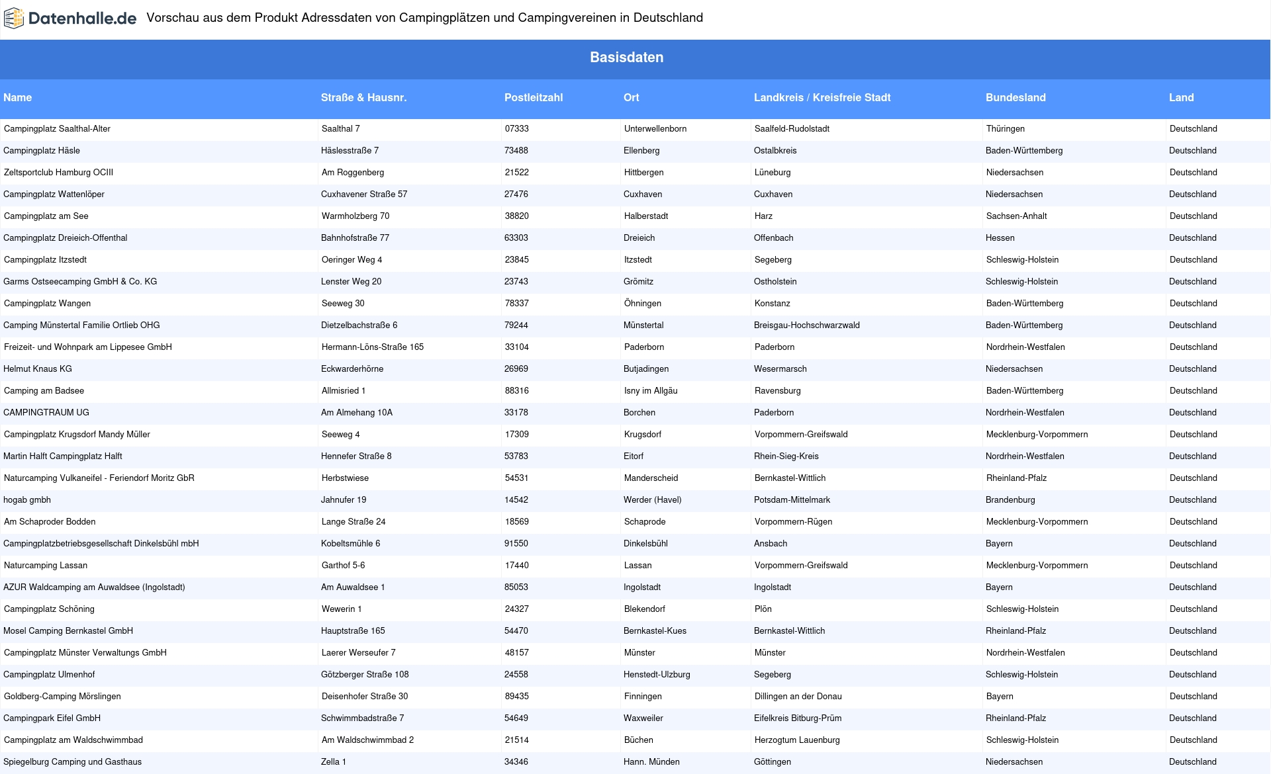This screenshot has width=1271, height=774.
Task: Click address Garthof 5-6
Action: click(x=343, y=566)
